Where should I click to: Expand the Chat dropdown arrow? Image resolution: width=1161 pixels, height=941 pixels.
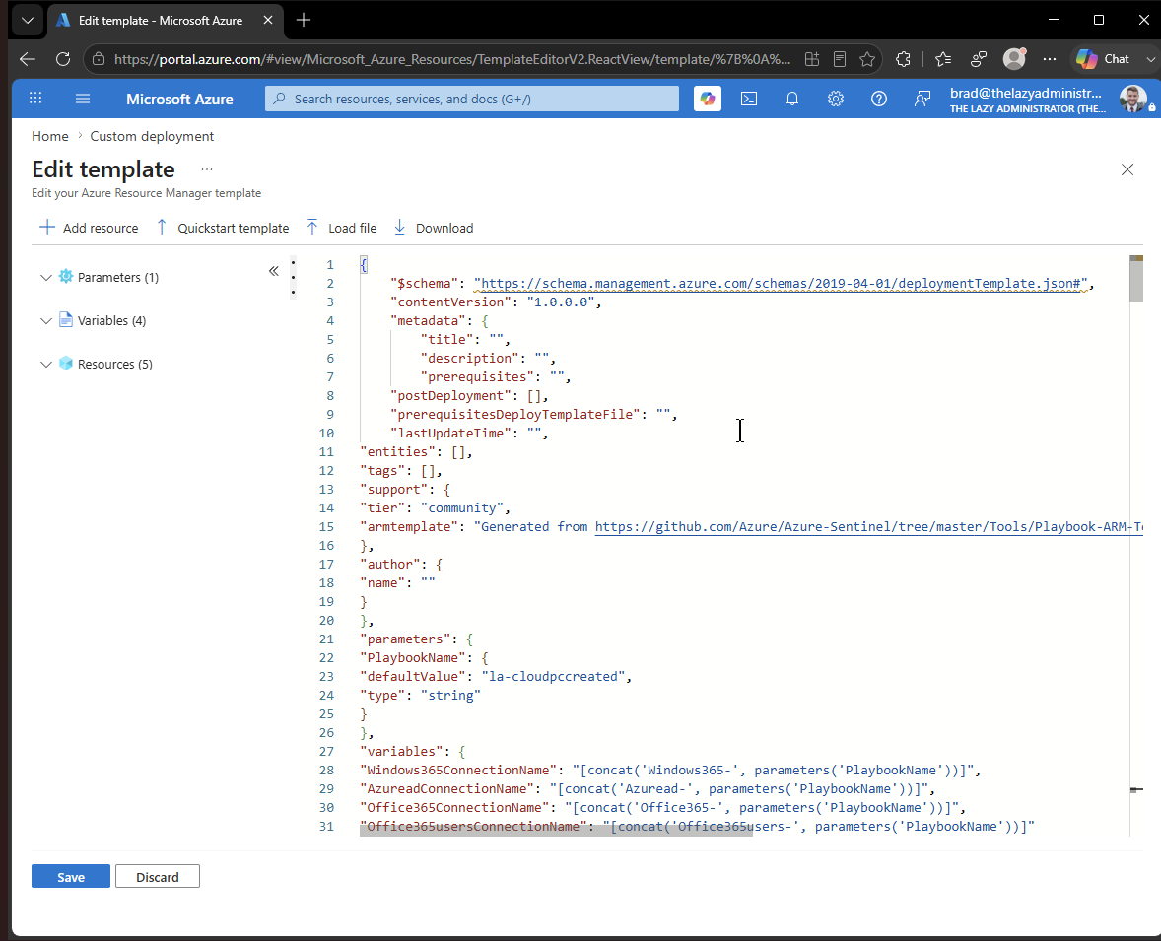[1150, 59]
